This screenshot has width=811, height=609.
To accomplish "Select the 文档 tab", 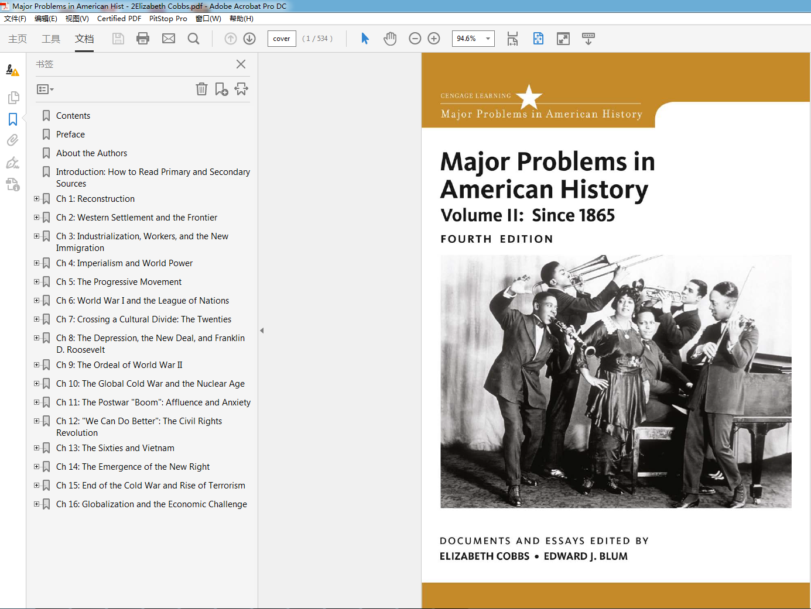I will click(x=84, y=39).
